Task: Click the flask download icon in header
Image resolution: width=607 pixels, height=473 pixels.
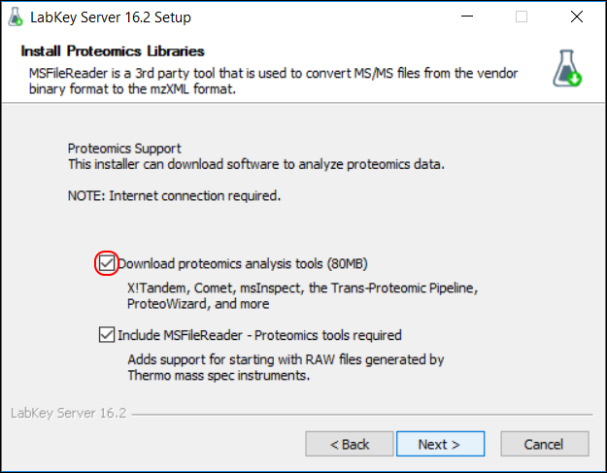Action: click(567, 68)
